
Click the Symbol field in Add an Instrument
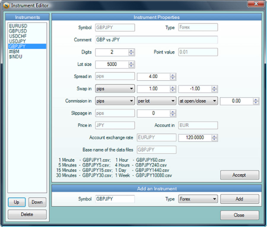pyautogui.click(x=115, y=199)
